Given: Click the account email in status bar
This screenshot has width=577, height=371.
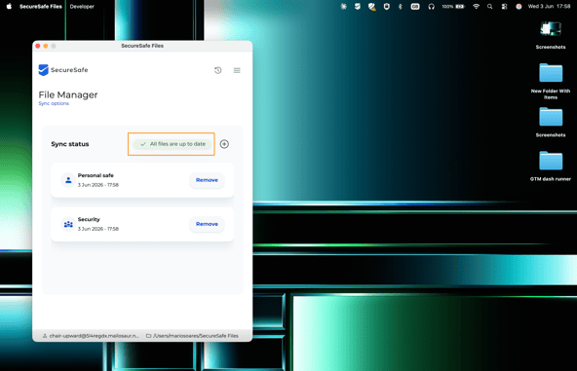Looking at the screenshot, I should point(94,336).
